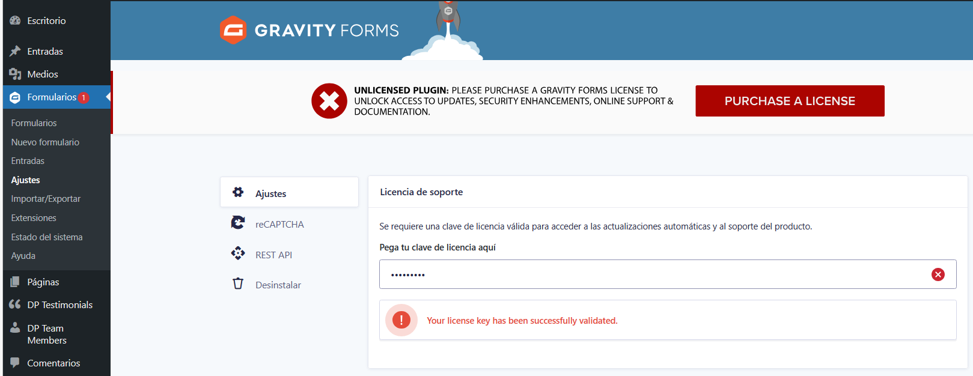
Task: Select the Ajustes settings tab
Action: [289, 192]
